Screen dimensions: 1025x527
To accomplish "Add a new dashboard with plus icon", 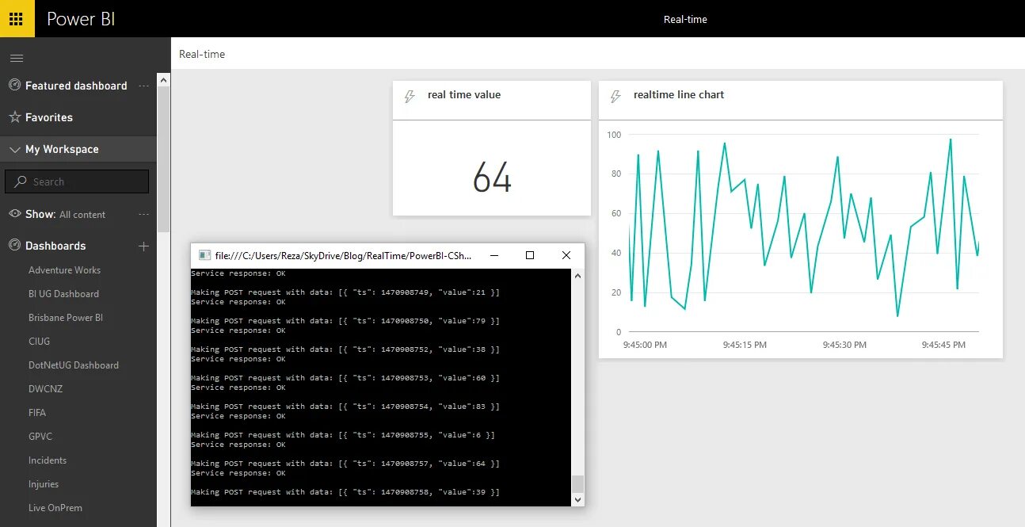I will click(143, 246).
